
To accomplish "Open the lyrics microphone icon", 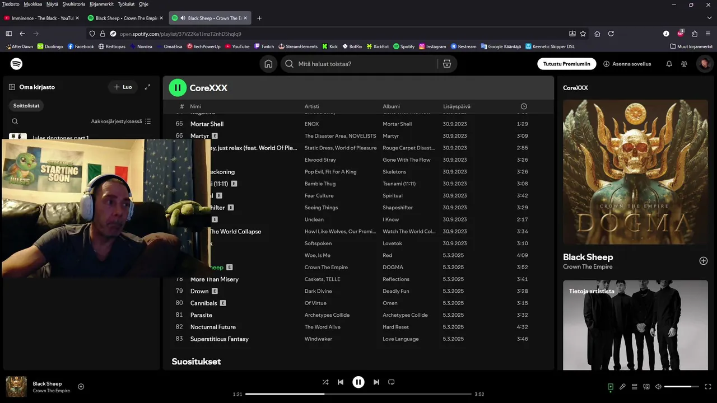I will point(622,386).
